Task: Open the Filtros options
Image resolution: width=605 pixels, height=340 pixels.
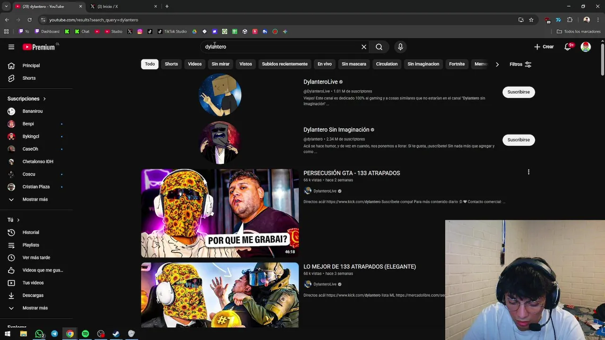Action: [520, 64]
